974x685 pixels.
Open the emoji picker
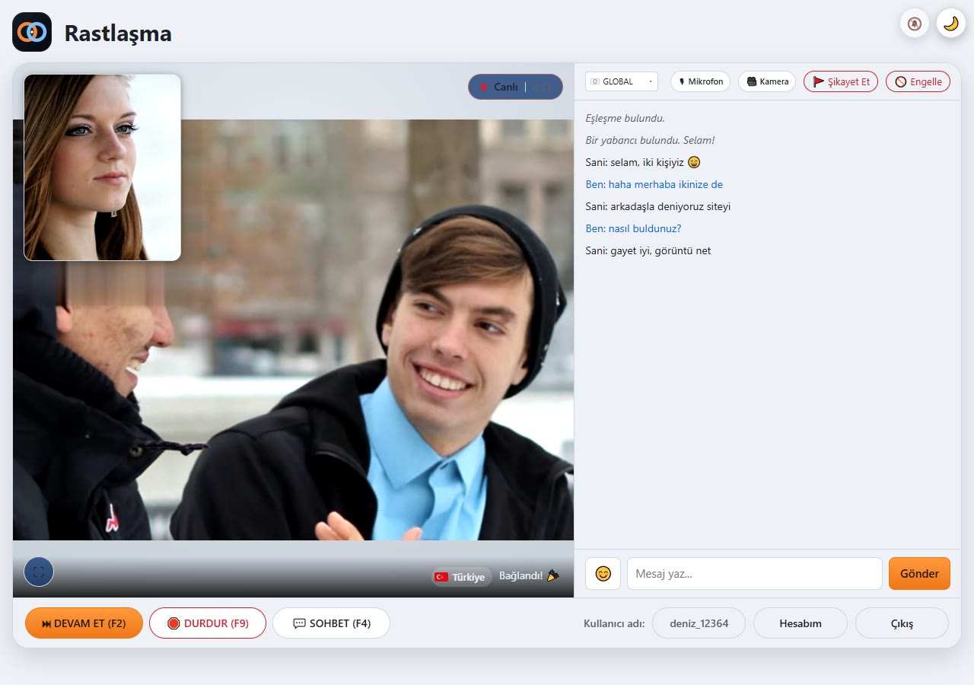603,574
